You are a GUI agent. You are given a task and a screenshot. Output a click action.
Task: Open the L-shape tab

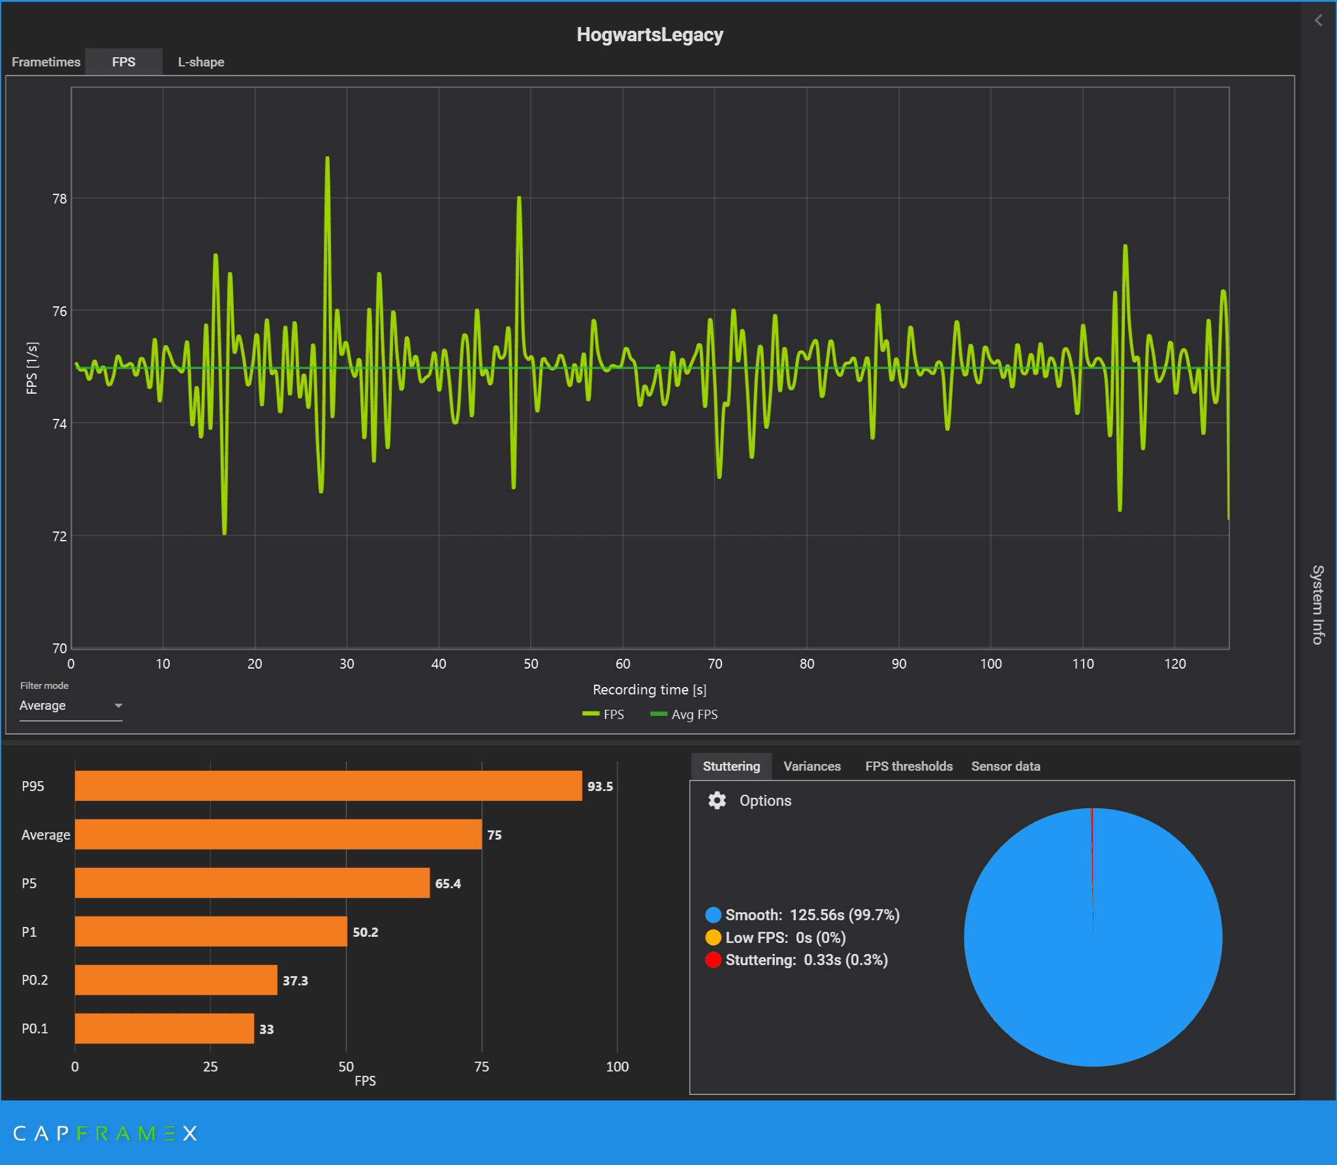click(201, 62)
